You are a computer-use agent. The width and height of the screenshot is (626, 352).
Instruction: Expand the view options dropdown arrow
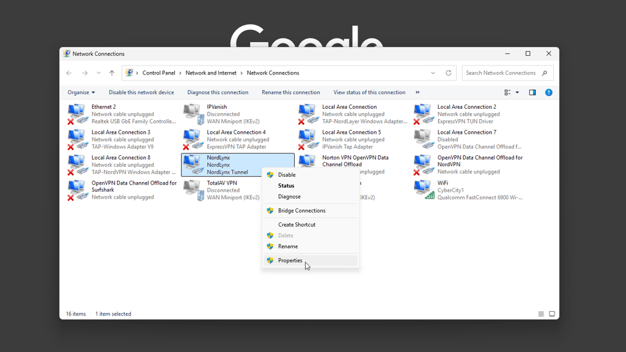coord(517,92)
